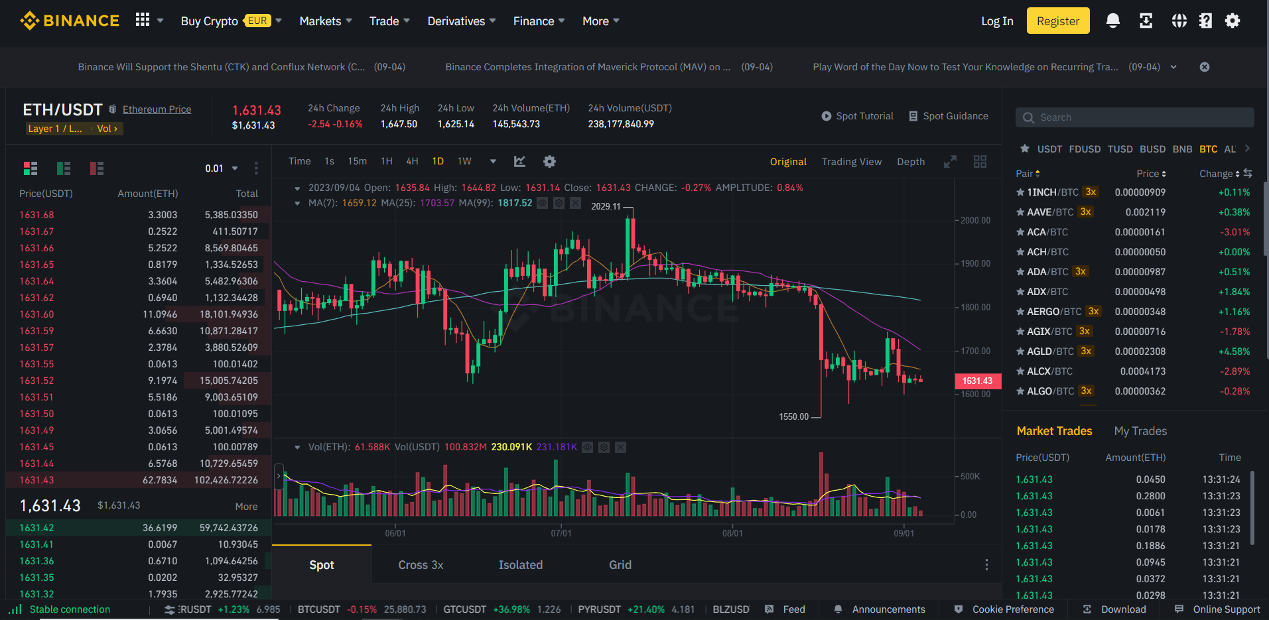The width and height of the screenshot is (1269, 620).
Task: Click the ETH info icon next to pair name
Action: (113, 109)
